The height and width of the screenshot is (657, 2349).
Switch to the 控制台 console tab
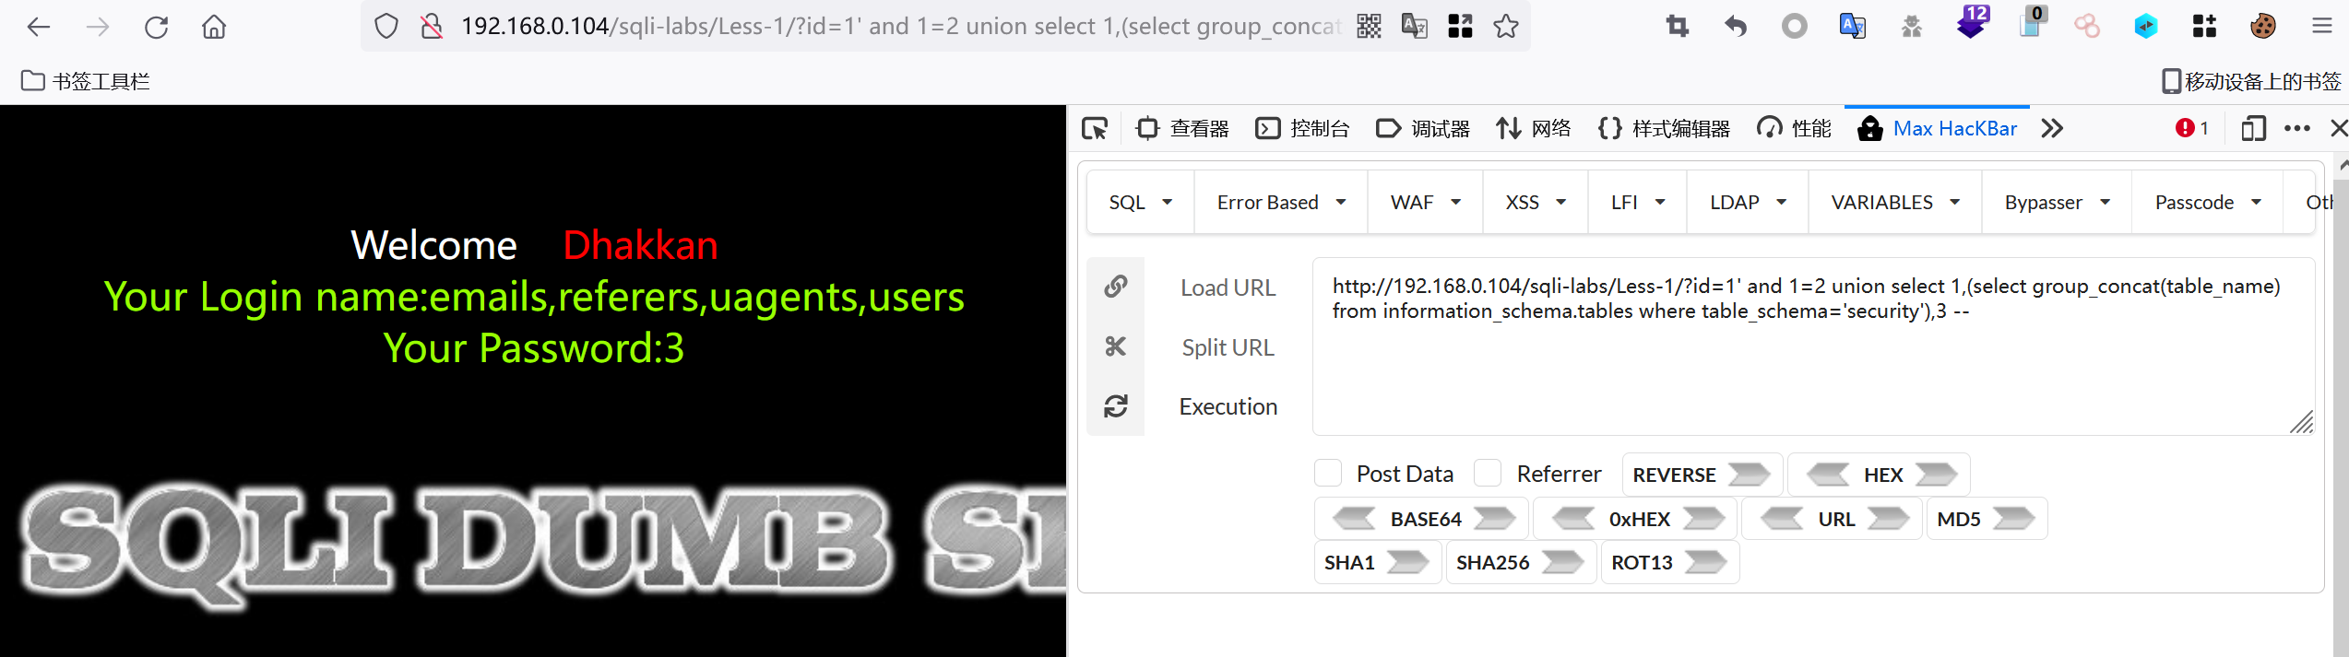coord(1302,129)
